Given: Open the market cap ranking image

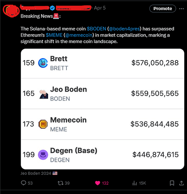Looking at the screenshot, I should [102, 109].
